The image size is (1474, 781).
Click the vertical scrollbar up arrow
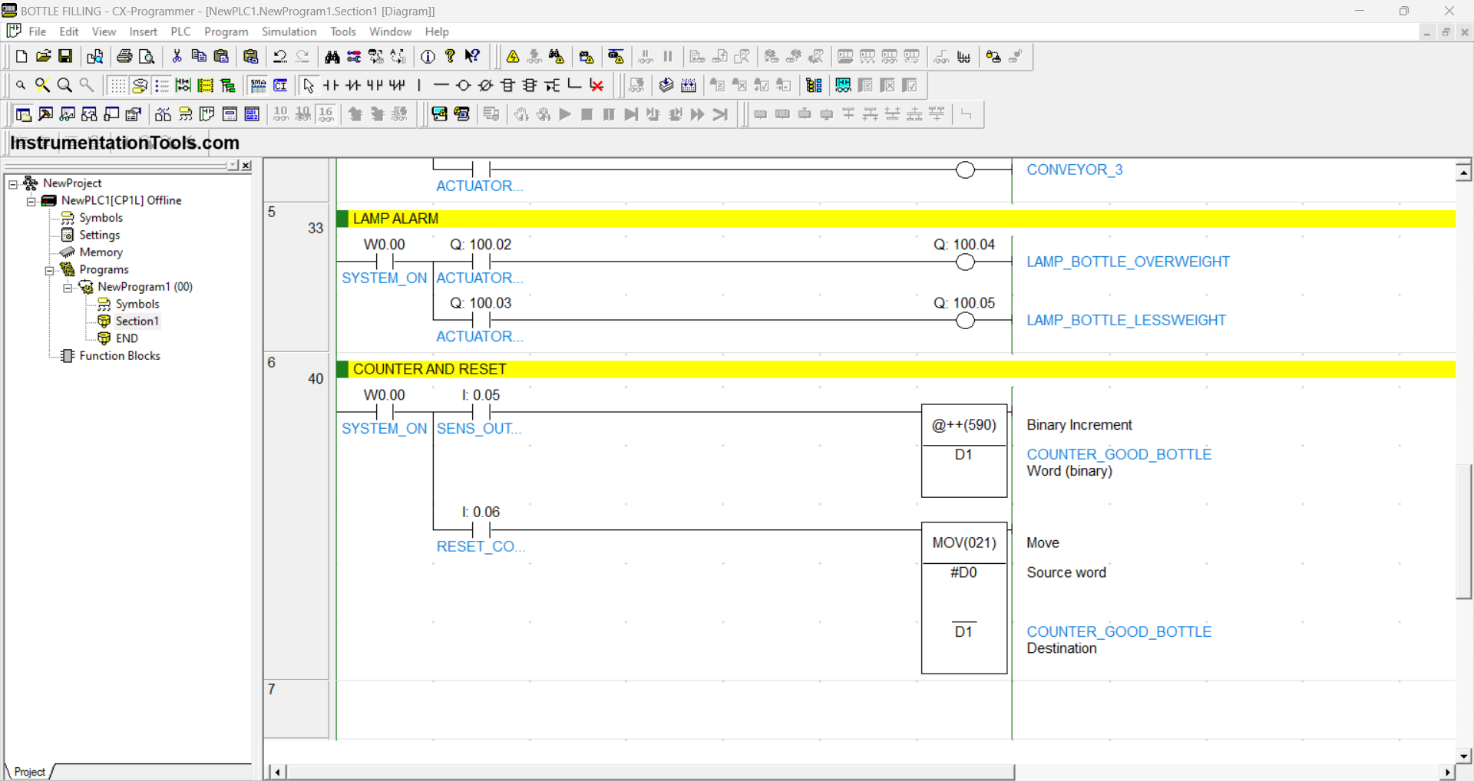[x=1464, y=173]
